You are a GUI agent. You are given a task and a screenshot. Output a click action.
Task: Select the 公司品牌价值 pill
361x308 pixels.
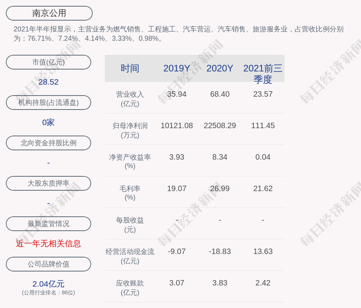pos(49,264)
